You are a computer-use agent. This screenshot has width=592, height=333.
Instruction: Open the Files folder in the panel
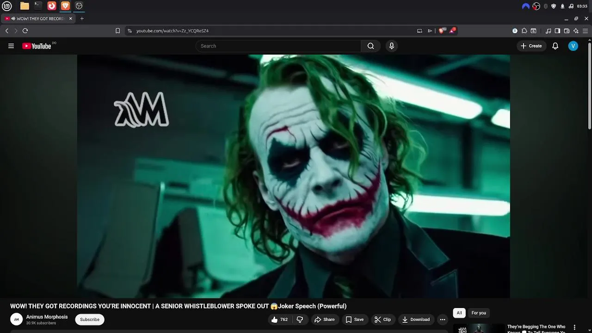point(25,6)
